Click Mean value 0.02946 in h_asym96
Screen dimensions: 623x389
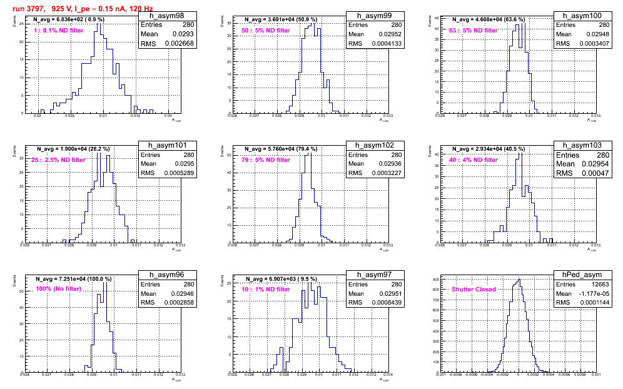183,294
